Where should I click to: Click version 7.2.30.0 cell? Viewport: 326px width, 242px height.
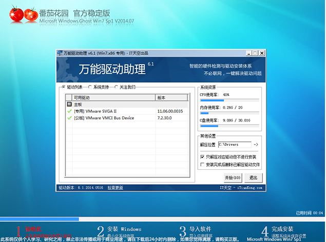[164, 118]
